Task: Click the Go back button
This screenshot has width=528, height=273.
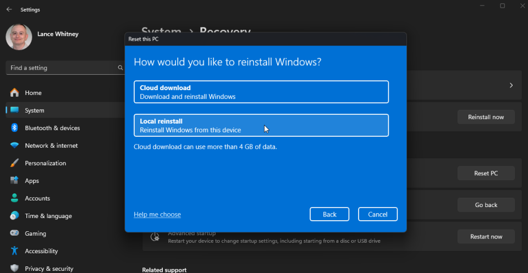Action: pos(486,205)
